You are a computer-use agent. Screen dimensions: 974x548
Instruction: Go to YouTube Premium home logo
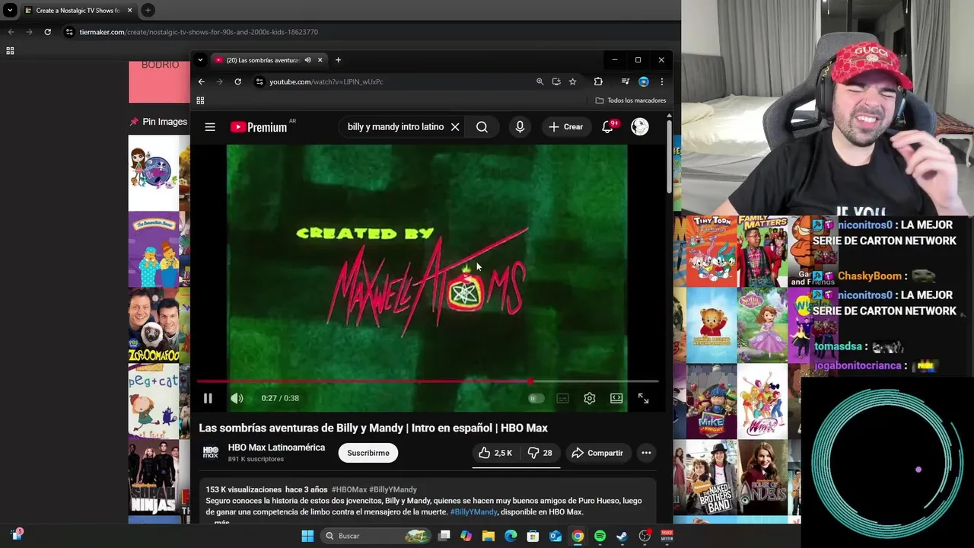259,127
